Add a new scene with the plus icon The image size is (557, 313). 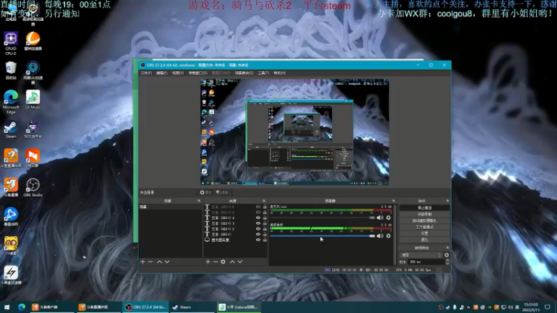(143, 262)
